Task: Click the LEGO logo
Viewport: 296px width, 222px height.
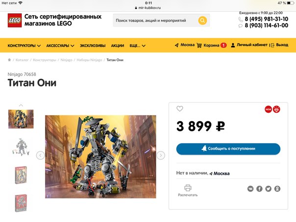Action: point(15,21)
